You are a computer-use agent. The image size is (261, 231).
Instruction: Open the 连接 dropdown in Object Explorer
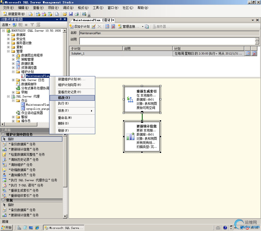point(6,25)
